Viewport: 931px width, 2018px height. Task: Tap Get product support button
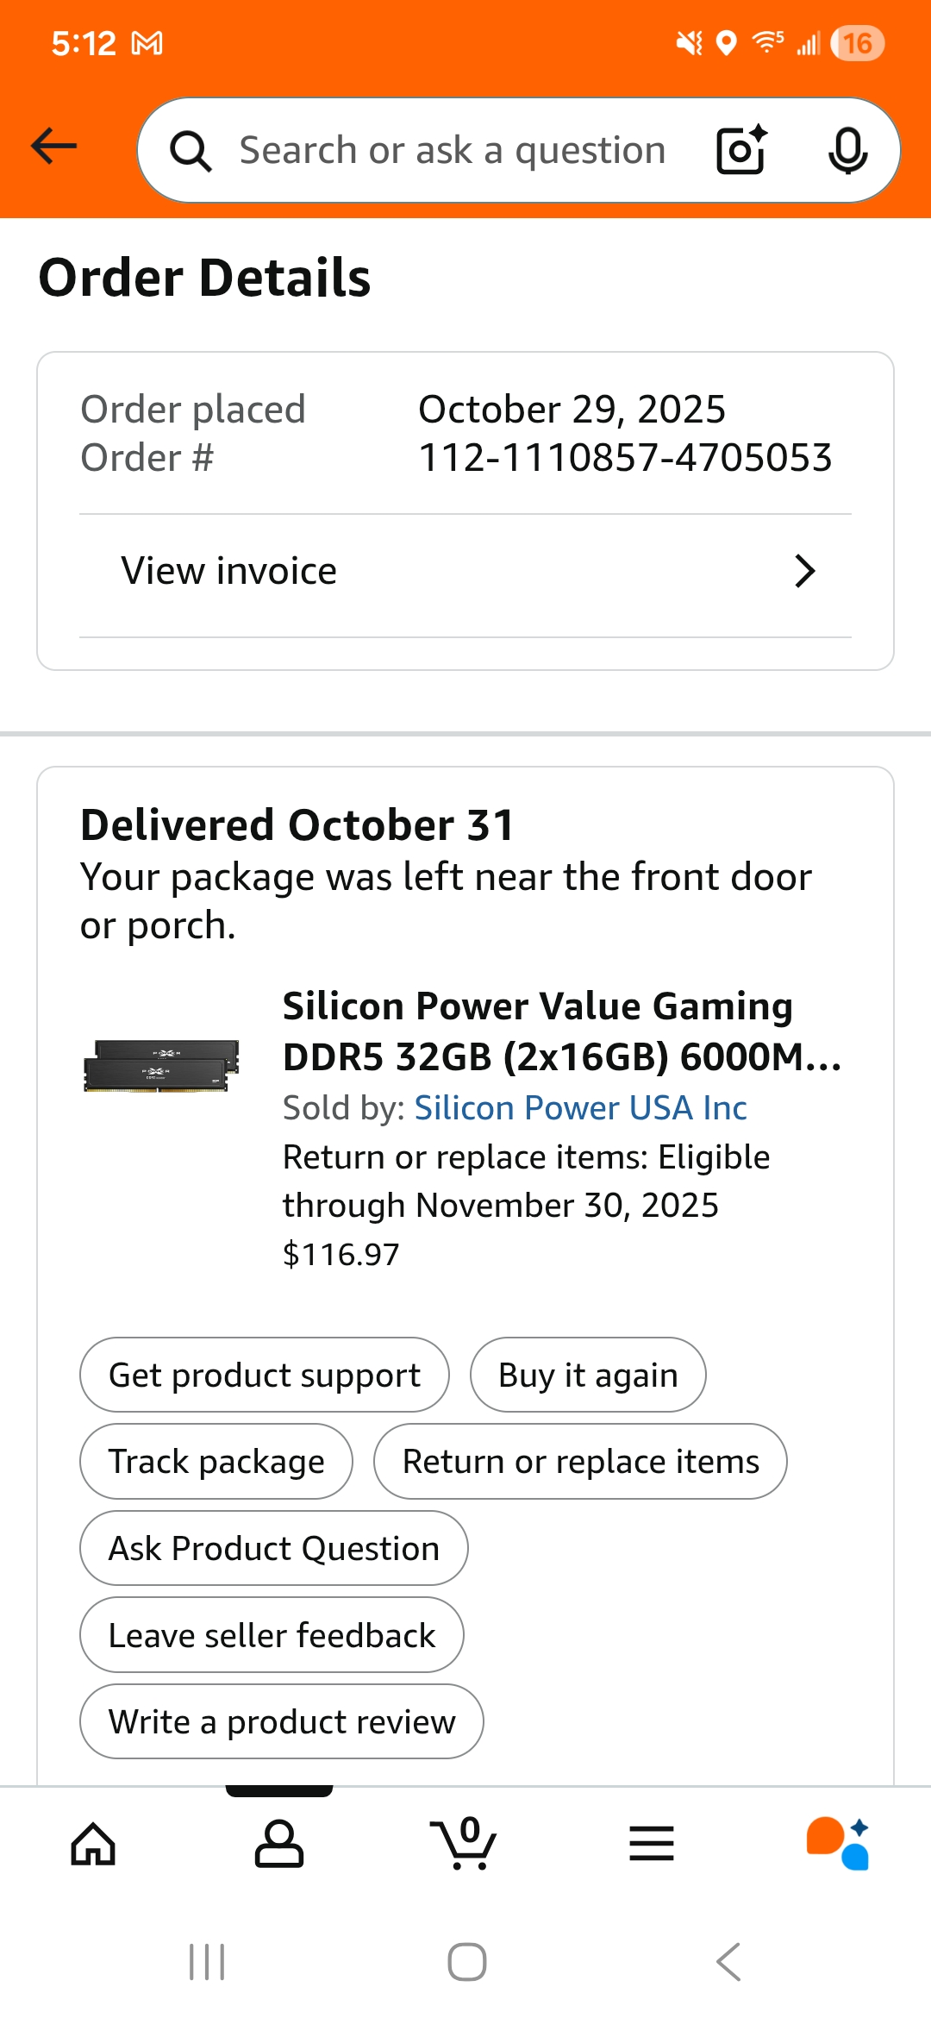pos(265,1375)
